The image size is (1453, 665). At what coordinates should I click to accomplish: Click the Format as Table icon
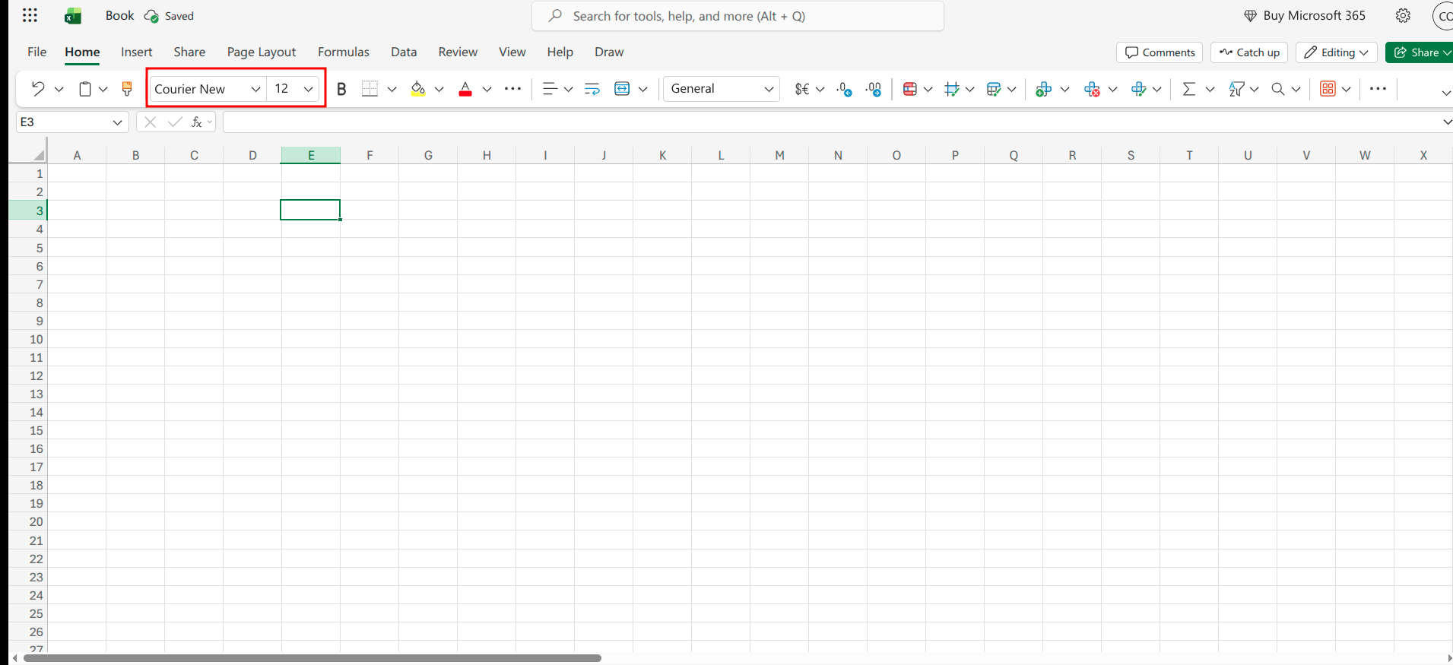pyautogui.click(x=993, y=89)
